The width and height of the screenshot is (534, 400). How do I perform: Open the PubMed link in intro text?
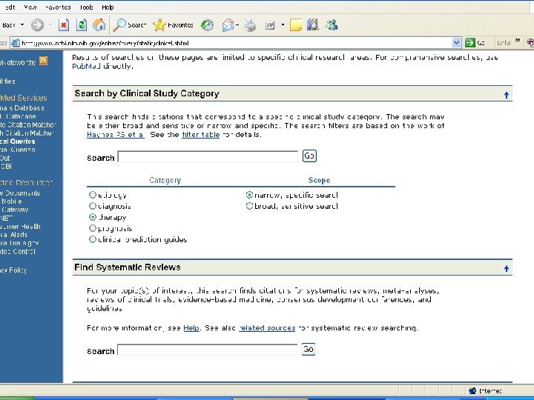click(86, 66)
